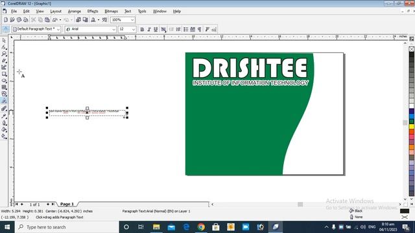Click the no-color X swatch atop the palette
Image resolution: width=415 pixels, height=233 pixels.
[x=412, y=49]
